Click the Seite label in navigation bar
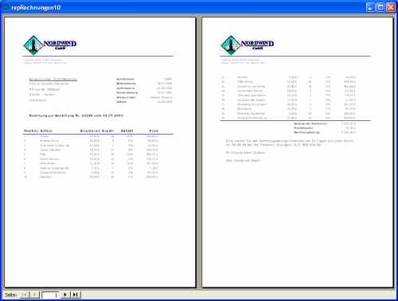The height and width of the screenshot is (301, 398). click(x=11, y=295)
